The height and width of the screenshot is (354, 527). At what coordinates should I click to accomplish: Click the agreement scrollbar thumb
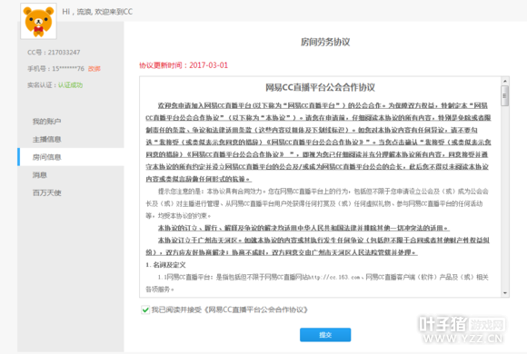point(505,95)
